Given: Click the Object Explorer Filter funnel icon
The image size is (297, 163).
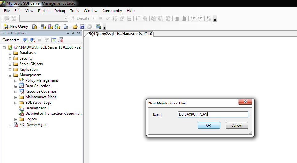Looking at the screenshot, I should point(47,40).
